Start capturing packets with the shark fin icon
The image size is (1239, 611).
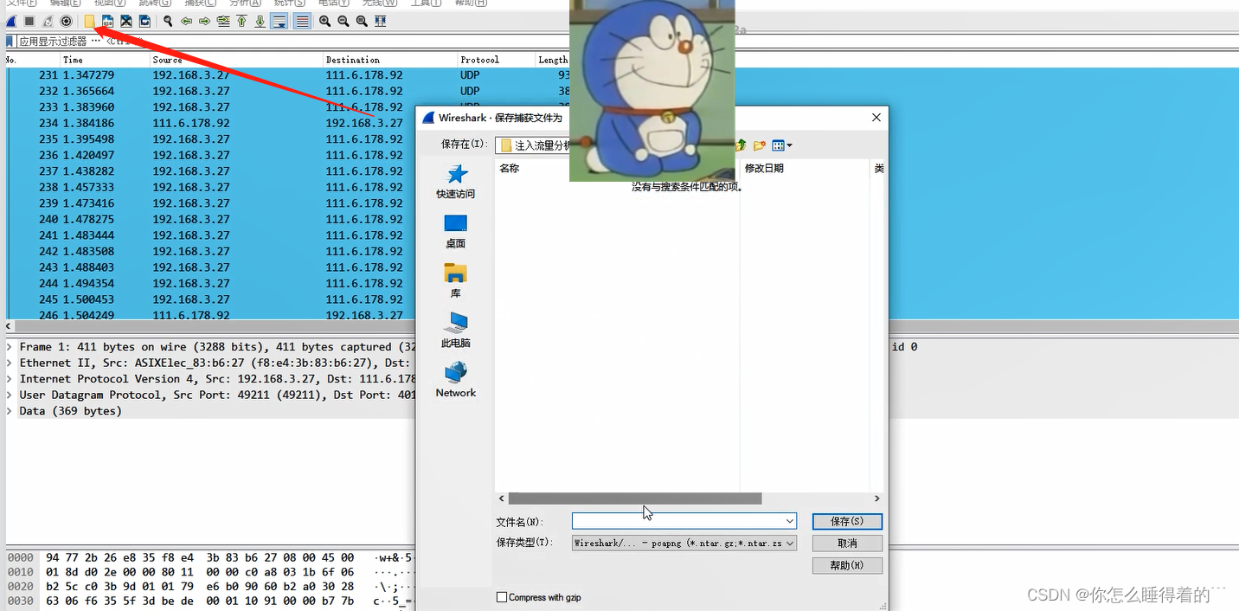point(11,21)
